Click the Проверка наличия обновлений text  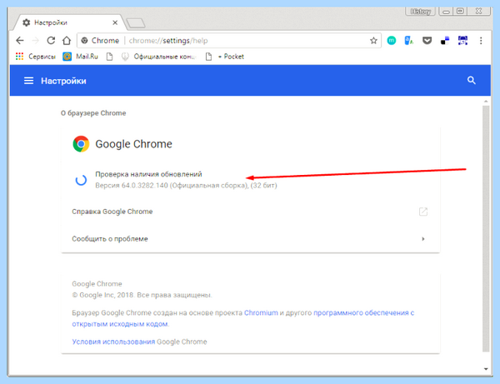coord(148,174)
